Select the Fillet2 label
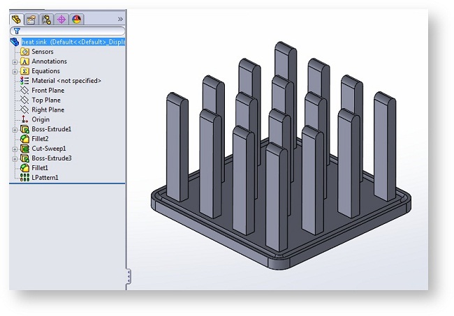454x316 pixels. click(41, 139)
